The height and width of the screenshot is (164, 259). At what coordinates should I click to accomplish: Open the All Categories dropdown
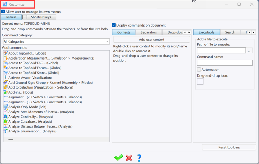pyautogui.click(x=56, y=41)
